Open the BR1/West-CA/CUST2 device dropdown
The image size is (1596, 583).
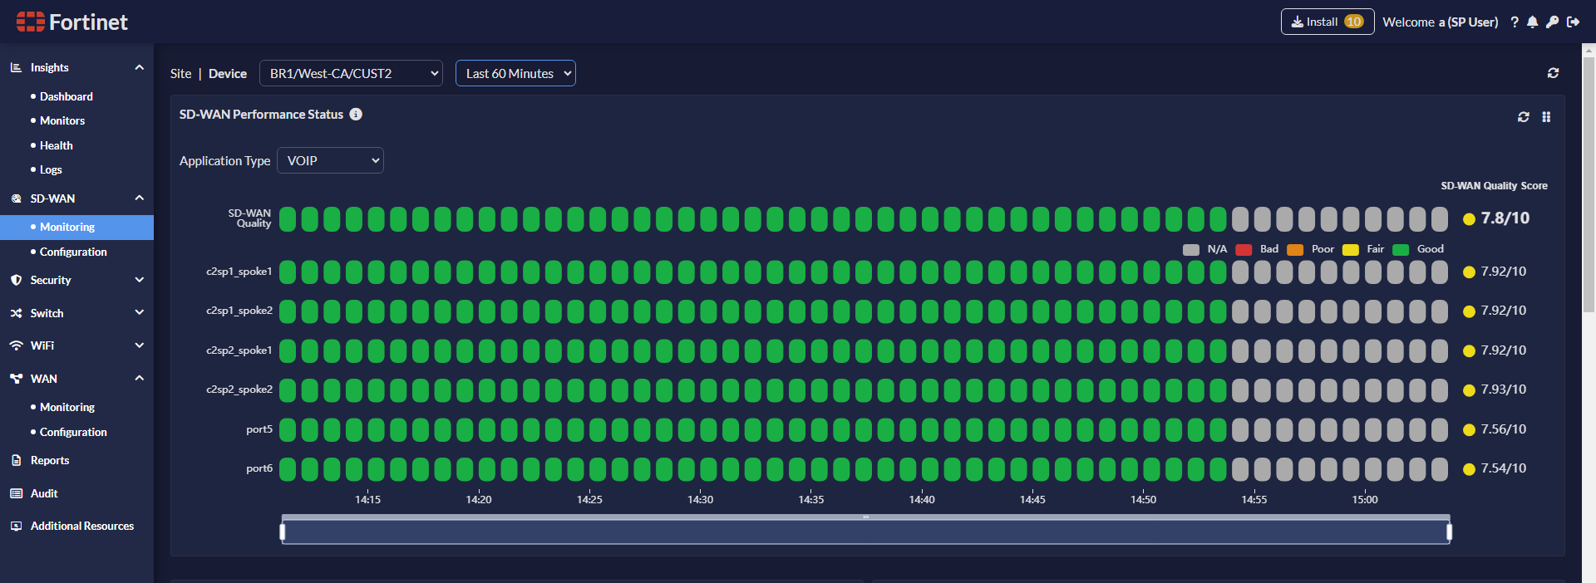pos(351,73)
